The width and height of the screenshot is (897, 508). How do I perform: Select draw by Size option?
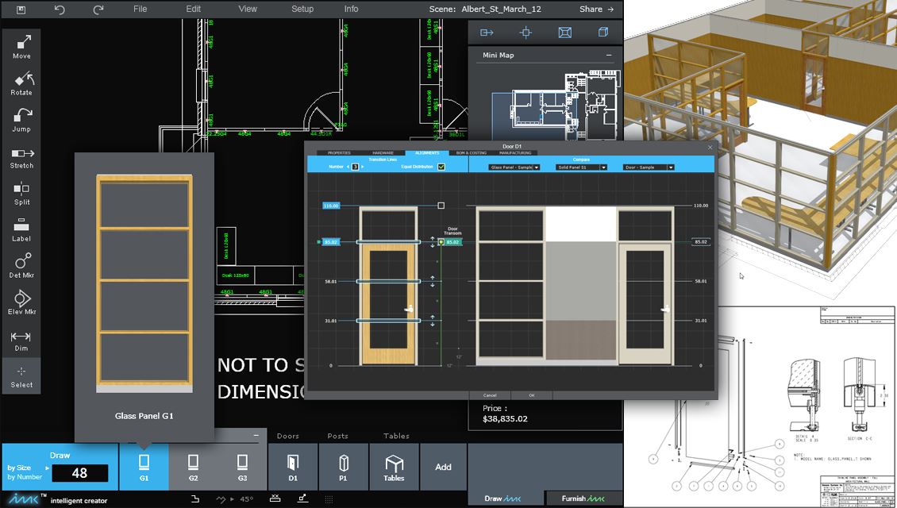20,468
